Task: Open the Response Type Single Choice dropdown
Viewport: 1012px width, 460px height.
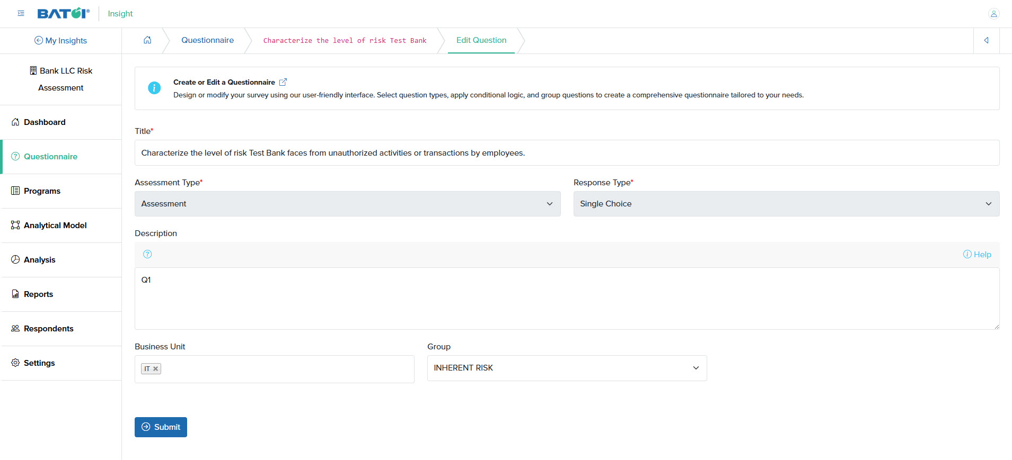Action: (x=786, y=204)
